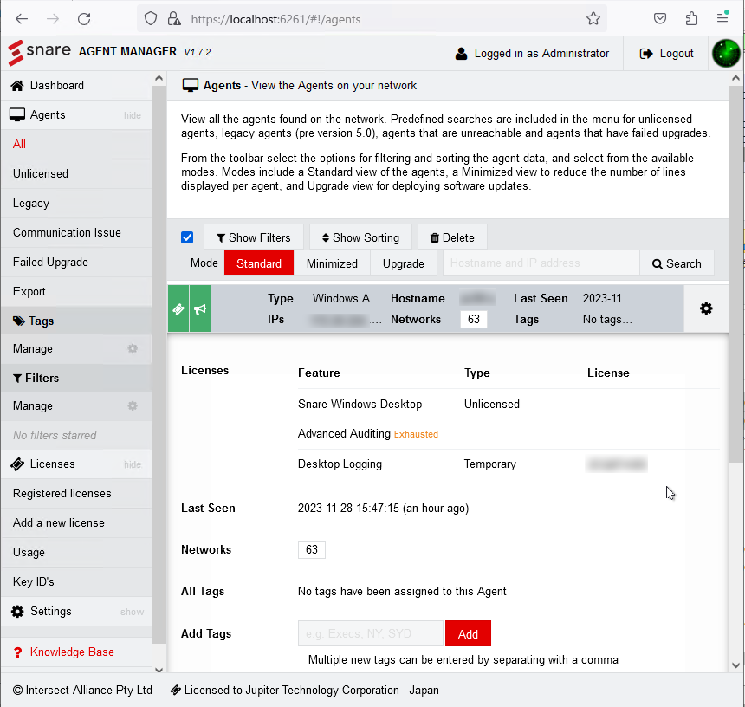Click the green radar status icon
Viewport: 745px width, 707px height.
(x=726, y=53)
